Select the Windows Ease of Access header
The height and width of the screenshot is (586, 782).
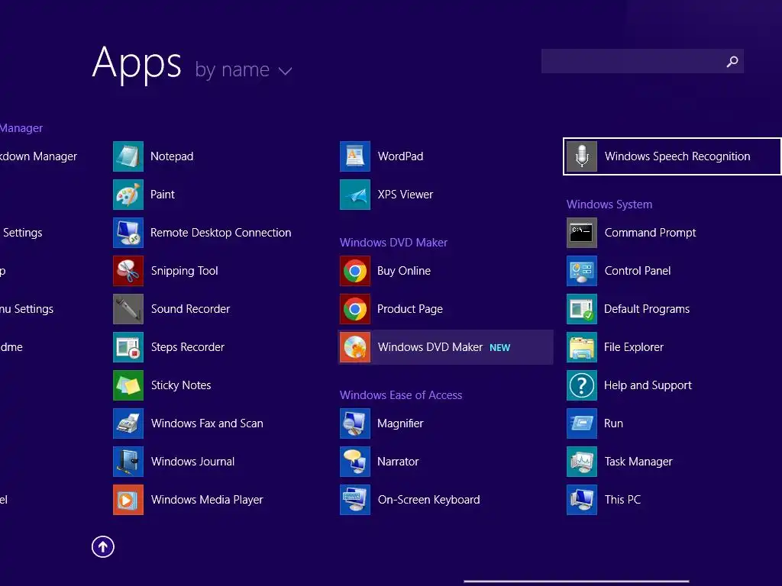[401, 395]
